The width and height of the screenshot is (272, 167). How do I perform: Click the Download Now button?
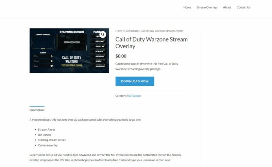135,81
